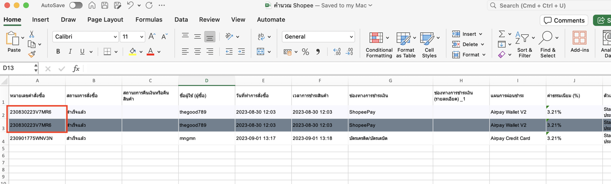The width and height of the screenshot is (611, 184).
Task: Click the Insert Function fx icon
Action: pyautogui.click(x=76, y=69)
